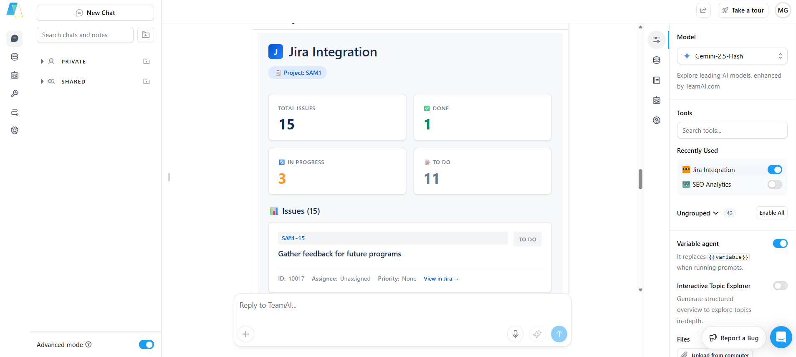Click the plus attach button in reply box
The width and height of the screenshot is (796, 357).
(x=246, y=334)
